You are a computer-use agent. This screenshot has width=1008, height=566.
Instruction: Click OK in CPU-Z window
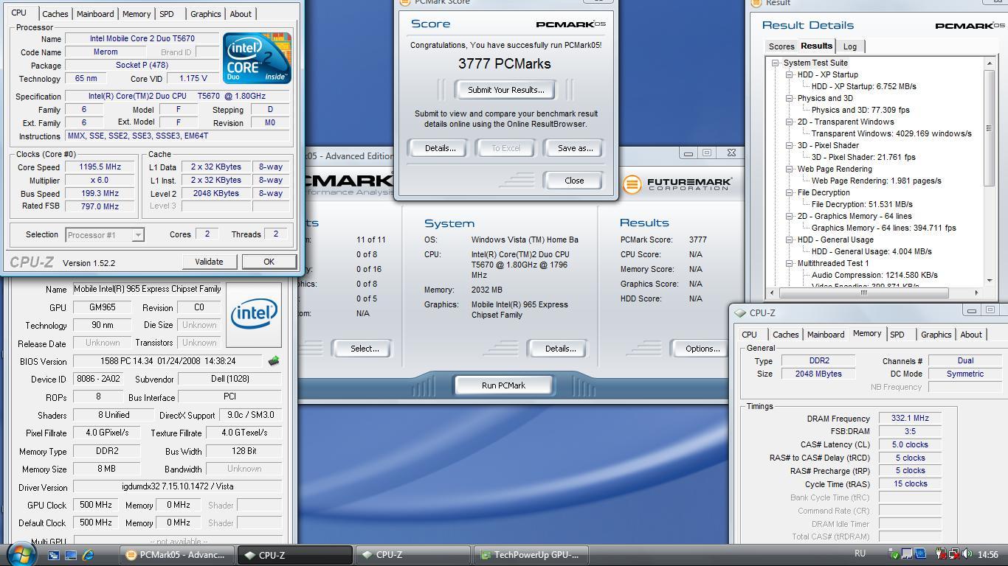269,262
